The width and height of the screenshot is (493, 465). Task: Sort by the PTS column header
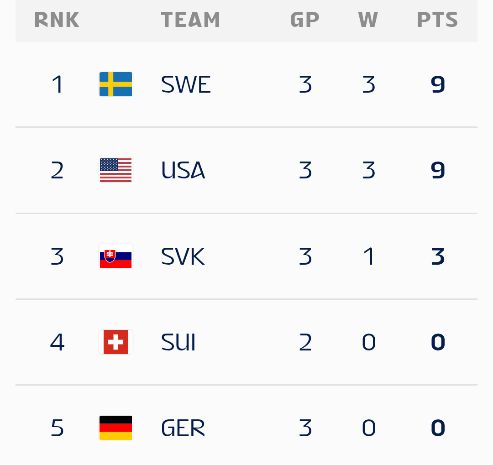click(437, 20)
